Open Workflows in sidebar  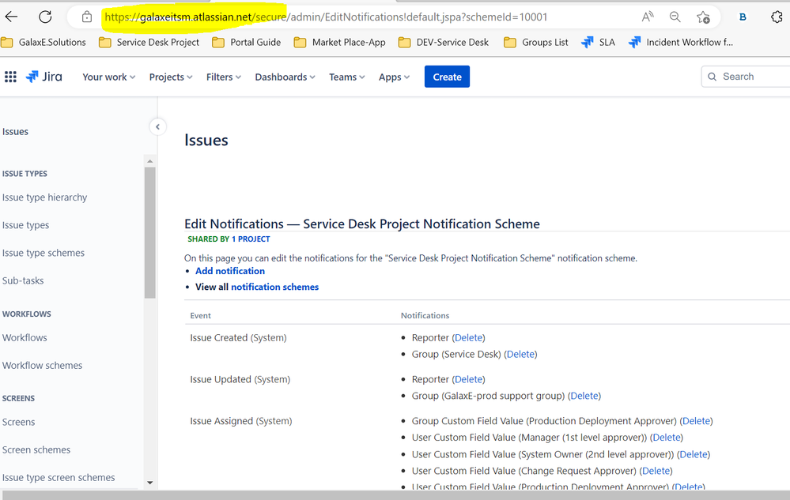(x=25, y=337)
